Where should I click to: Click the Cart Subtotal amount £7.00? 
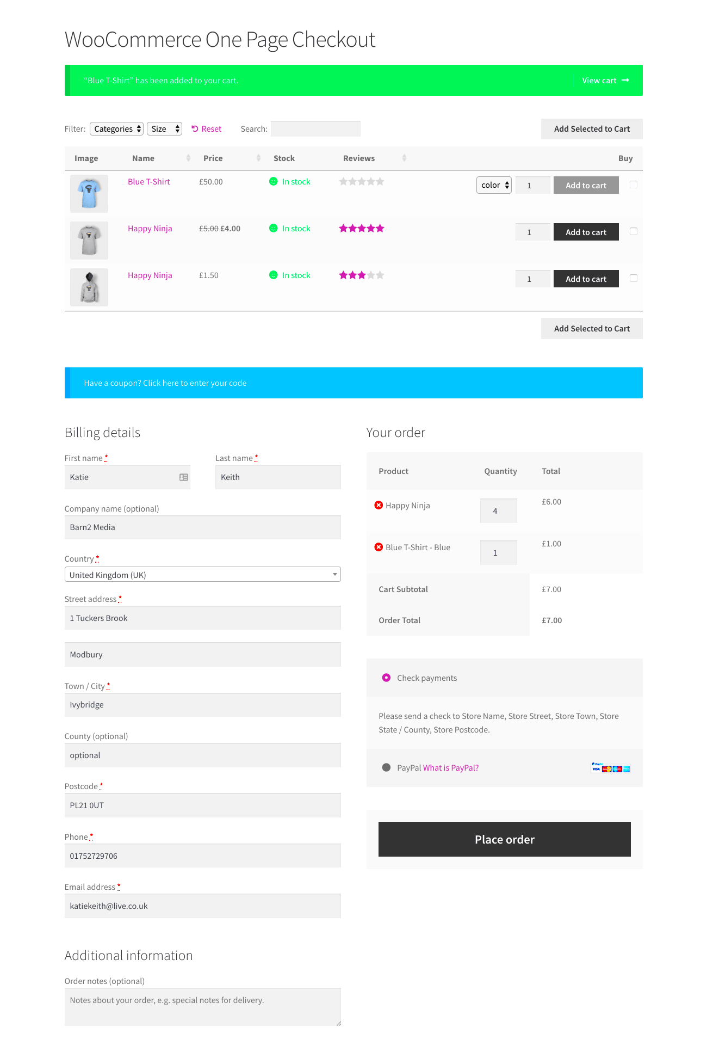pos(551,589)
